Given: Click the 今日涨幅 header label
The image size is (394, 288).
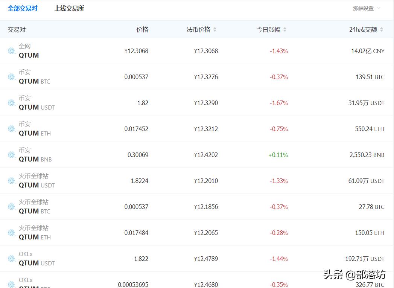Looking at the screenshot, I should (x=268, y=30).
